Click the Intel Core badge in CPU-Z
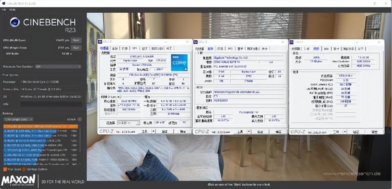392x189 pixels. click(179, 66)
